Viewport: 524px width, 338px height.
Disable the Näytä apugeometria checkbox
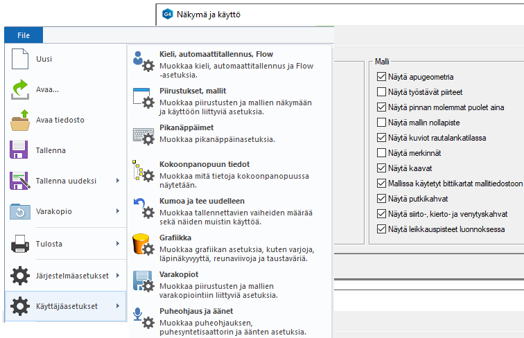point(381,77)
